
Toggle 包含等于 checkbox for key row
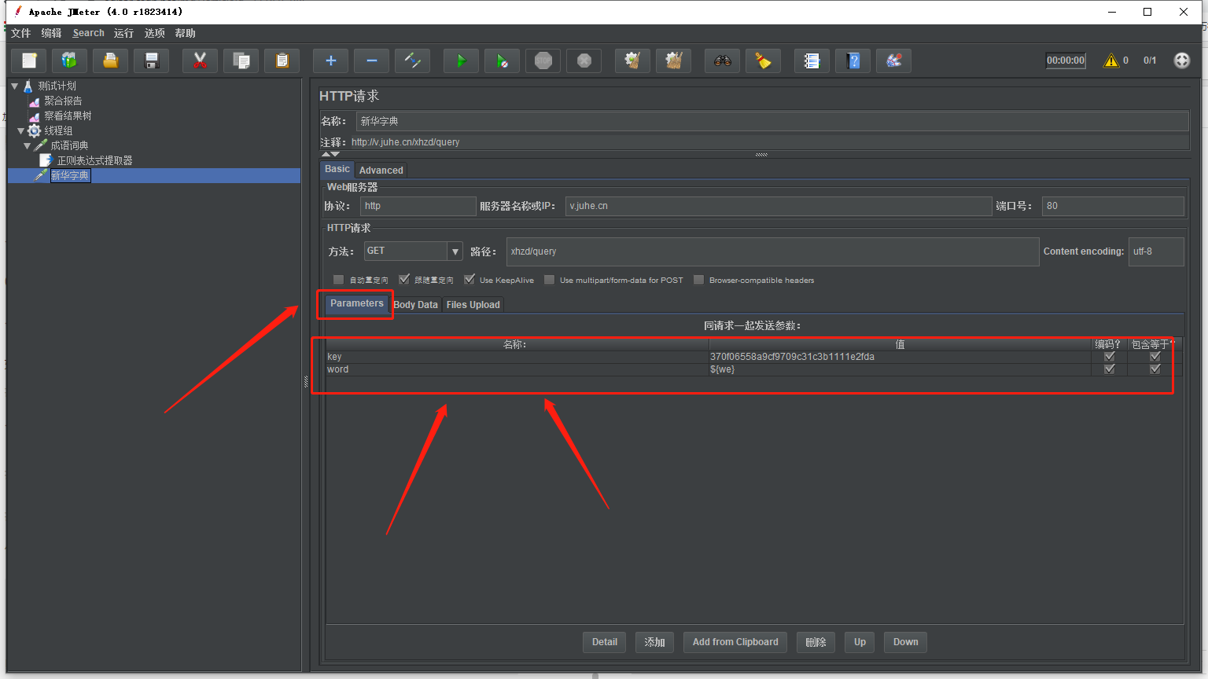pos(1155,357)
